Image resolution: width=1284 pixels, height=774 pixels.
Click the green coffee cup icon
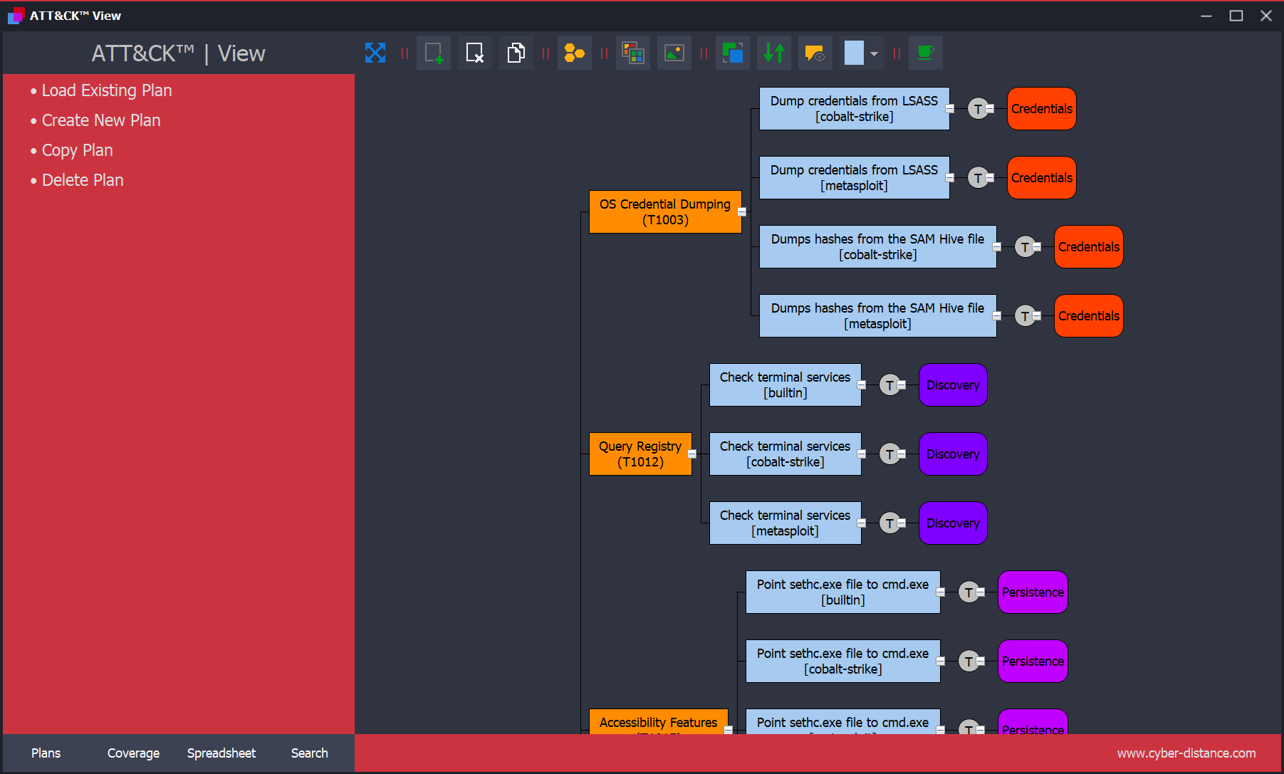(x=926, y=53)
